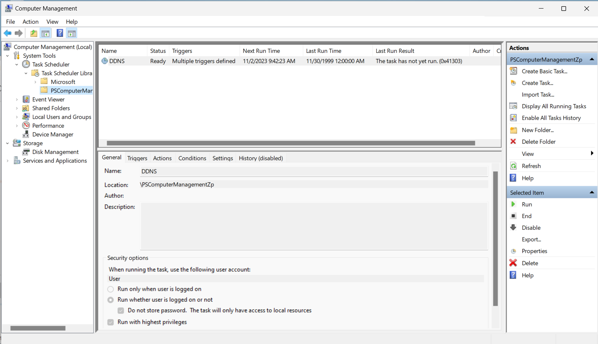
Task: Collapse the System Tools node
Action: click(7, 56)
